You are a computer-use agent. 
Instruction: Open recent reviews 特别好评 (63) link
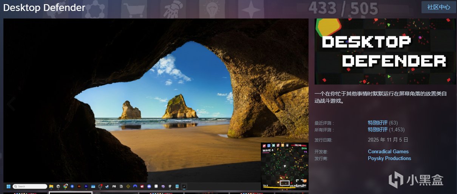coord(383,123)
